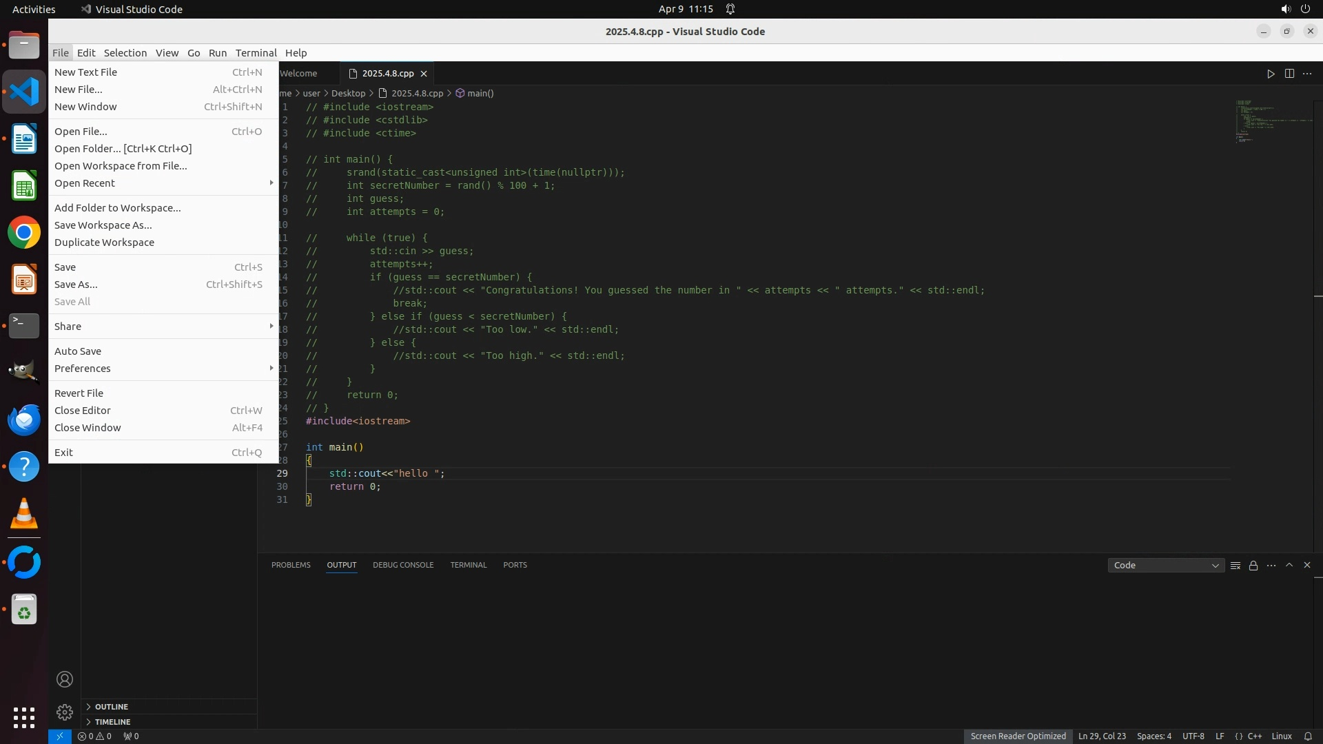Open the Manage gear icon

65,712
